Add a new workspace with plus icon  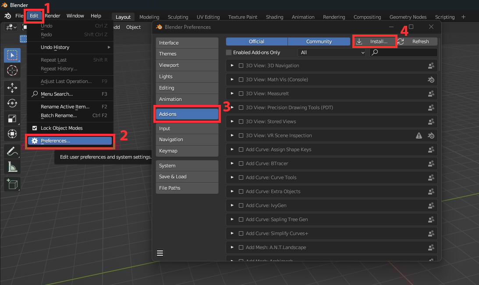pos(463,17)
